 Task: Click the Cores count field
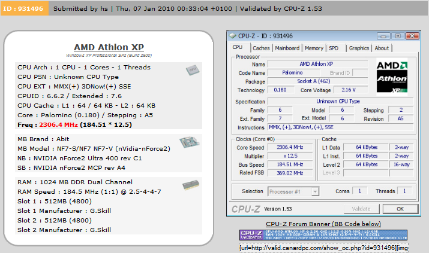[360, 191]
